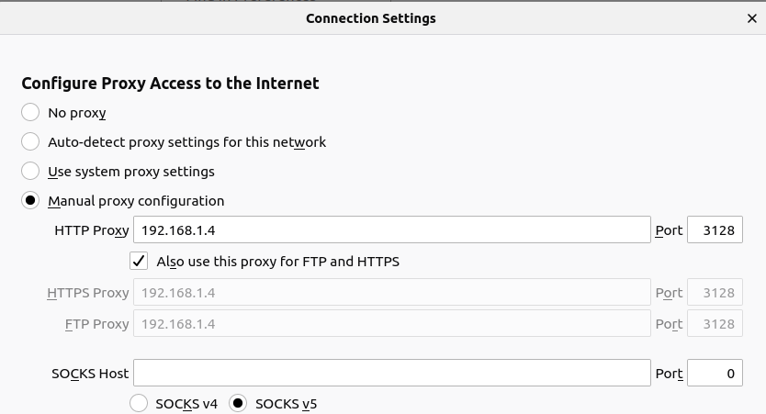The height and width of the screenshot is (414, 766).
Task: Select the No proxy option
Action: (31, 113)
